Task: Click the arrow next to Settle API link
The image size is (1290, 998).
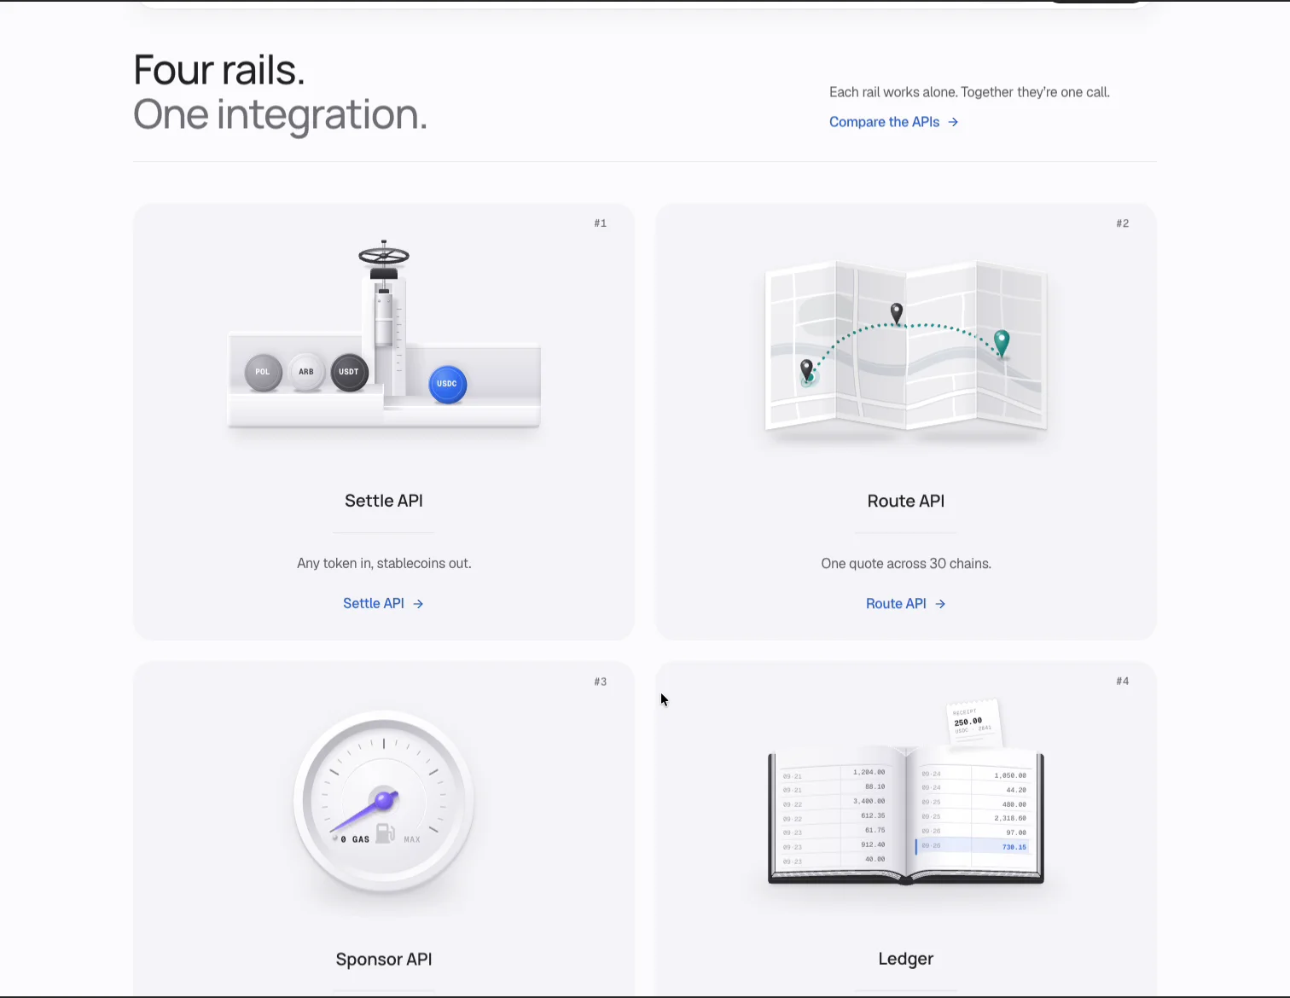Action: pos(418,603)
